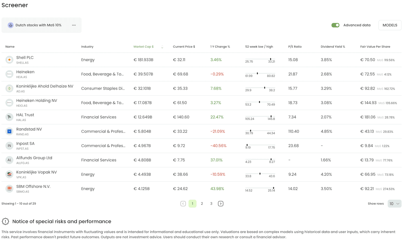Go to results page 2

tap(202, 203)
